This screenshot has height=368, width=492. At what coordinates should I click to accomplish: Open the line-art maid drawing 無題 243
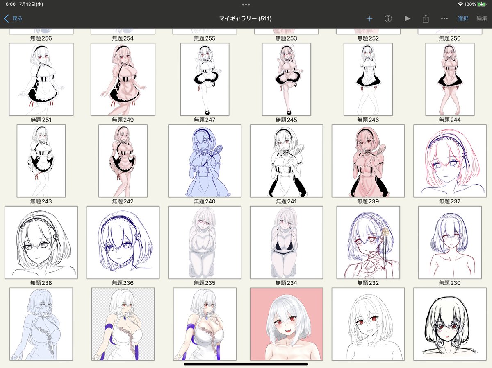41,160
